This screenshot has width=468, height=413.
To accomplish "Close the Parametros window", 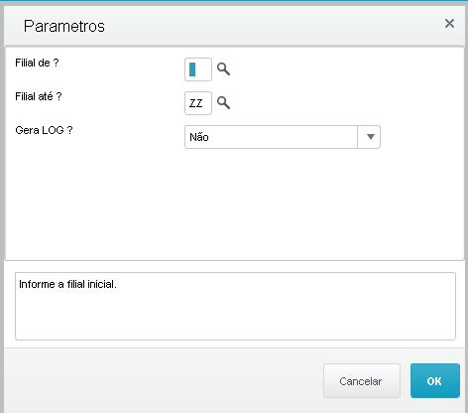I will click(x=449, y=24).
